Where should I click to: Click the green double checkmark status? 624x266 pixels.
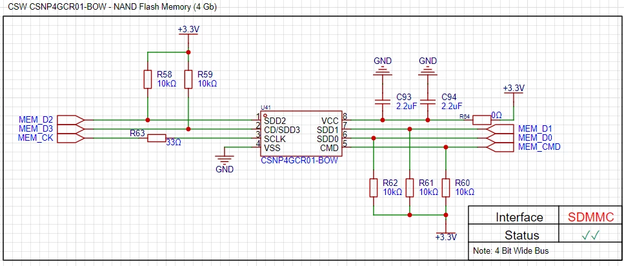click(x=590, y=235)
